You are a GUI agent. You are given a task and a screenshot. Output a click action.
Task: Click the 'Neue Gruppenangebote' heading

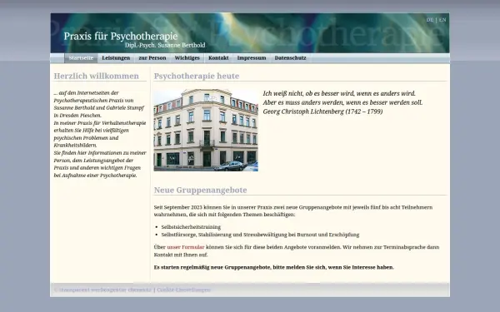[x=200, y=190]
